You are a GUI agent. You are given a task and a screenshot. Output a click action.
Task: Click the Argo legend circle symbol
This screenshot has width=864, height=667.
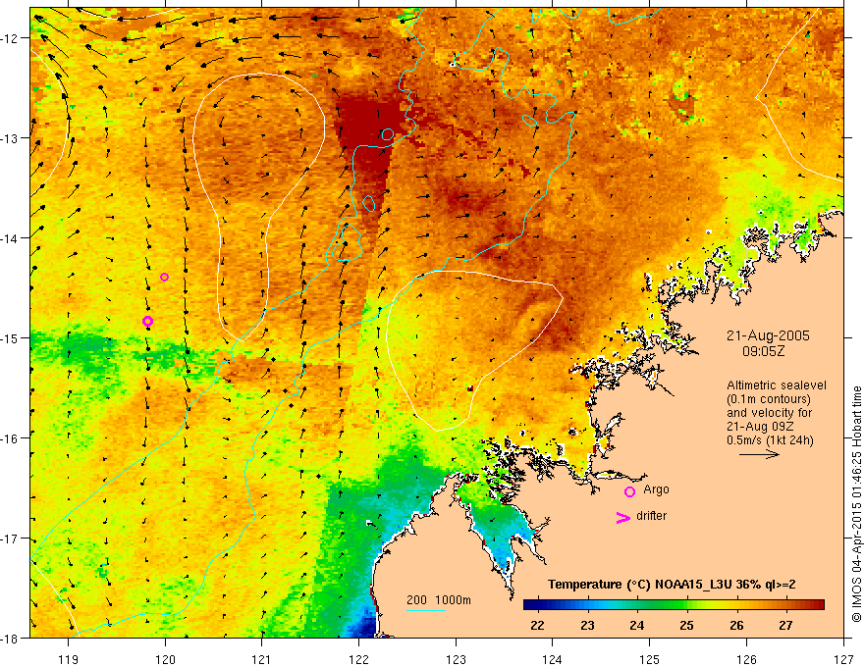point(629,491)
